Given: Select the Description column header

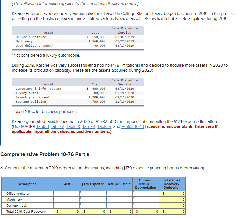Looking at the screenshot, I should pos(27,184).
